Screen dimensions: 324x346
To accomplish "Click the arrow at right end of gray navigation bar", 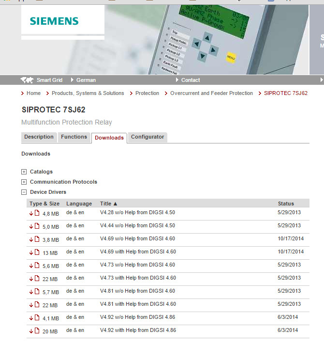I will (322, 80).
